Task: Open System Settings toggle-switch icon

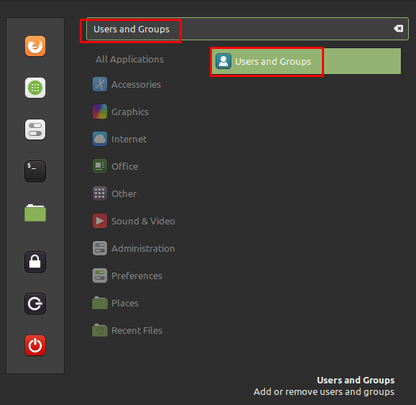Action: (x=35, y=129)
